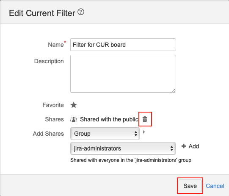Select the Shared with the public text
The width and height of the screenshot is (229, 196).
109,119
